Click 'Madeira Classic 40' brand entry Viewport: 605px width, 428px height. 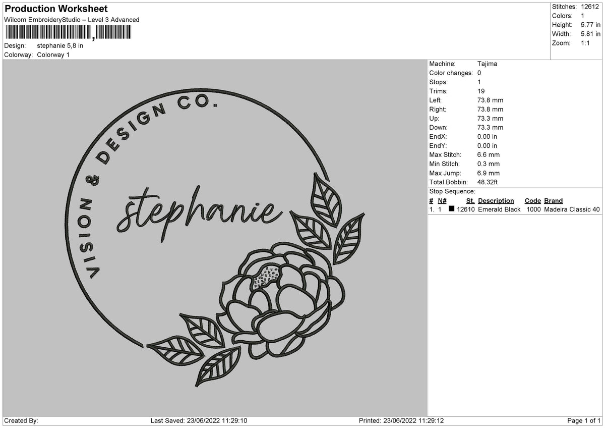572,209
